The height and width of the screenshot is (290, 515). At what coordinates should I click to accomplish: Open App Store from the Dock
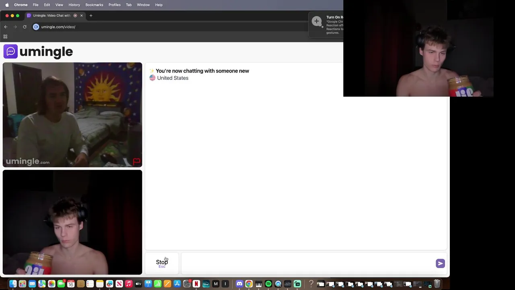177,284
